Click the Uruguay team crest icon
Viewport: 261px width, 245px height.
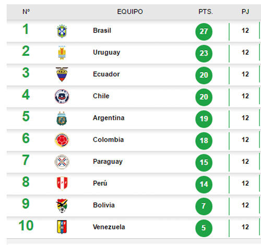click(62, 53)
